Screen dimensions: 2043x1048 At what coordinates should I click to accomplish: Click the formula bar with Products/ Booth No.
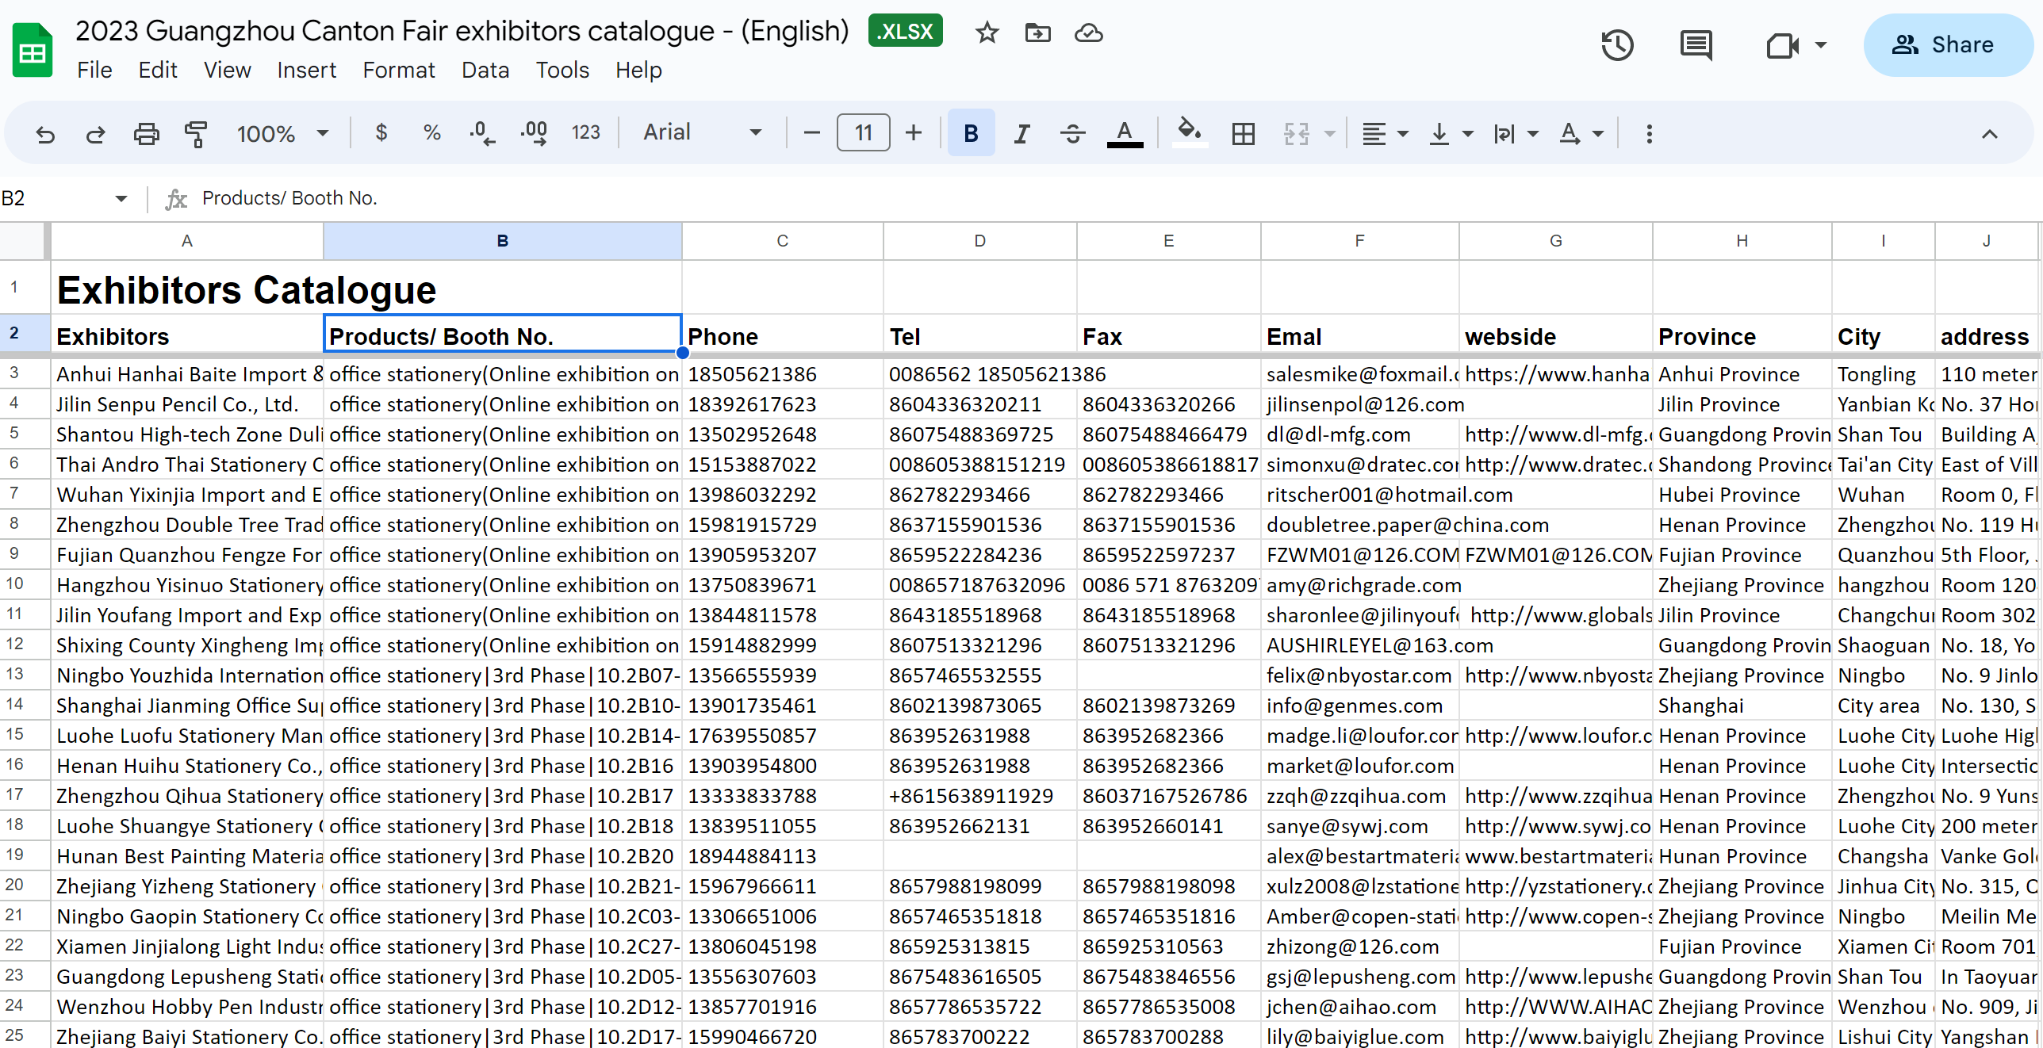click(x=1110, y=198)
